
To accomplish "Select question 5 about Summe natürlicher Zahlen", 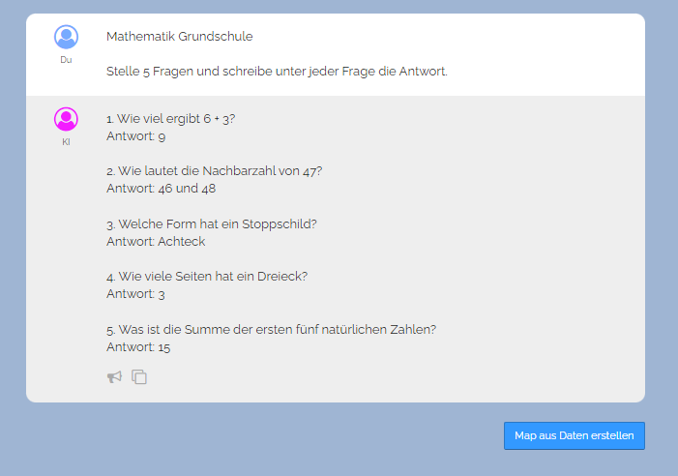I will point(271,329).
